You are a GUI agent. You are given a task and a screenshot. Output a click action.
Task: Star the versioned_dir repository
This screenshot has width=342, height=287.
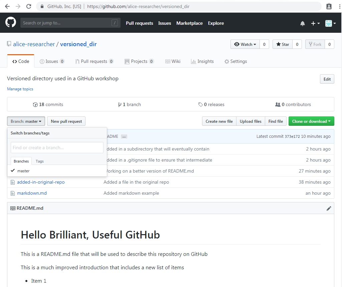click(x=282, y=44)
